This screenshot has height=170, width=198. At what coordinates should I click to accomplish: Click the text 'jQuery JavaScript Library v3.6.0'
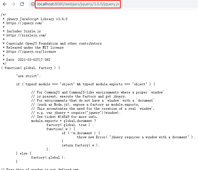point(37,19)
